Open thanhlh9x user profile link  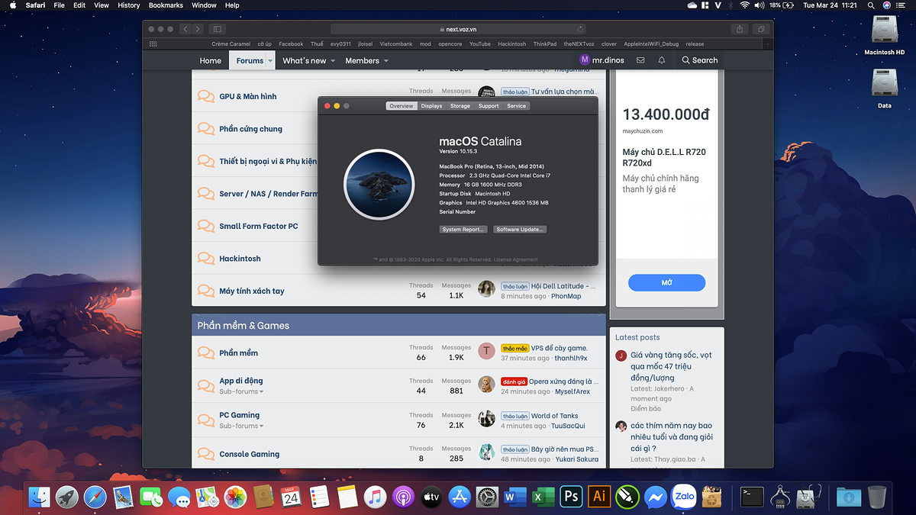(x=571, y=358)
